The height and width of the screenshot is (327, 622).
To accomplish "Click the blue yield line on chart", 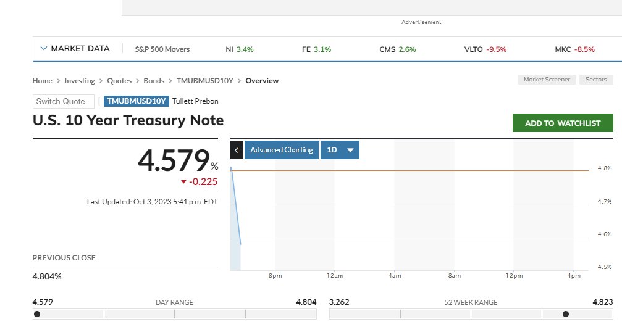I will tap(235, 205).
